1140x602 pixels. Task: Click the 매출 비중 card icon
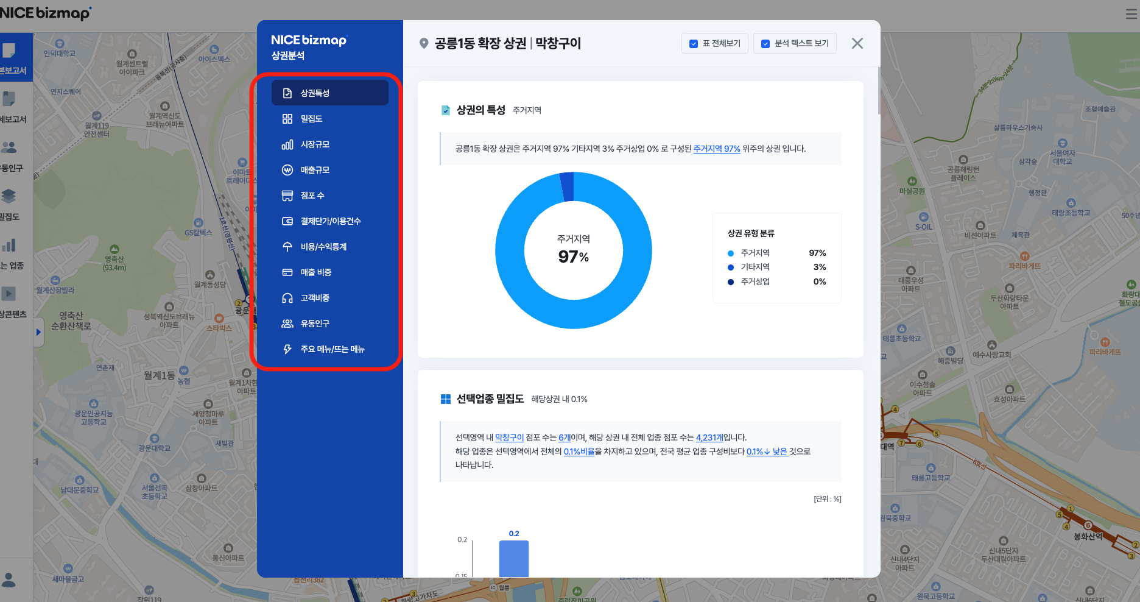point(287,272)
